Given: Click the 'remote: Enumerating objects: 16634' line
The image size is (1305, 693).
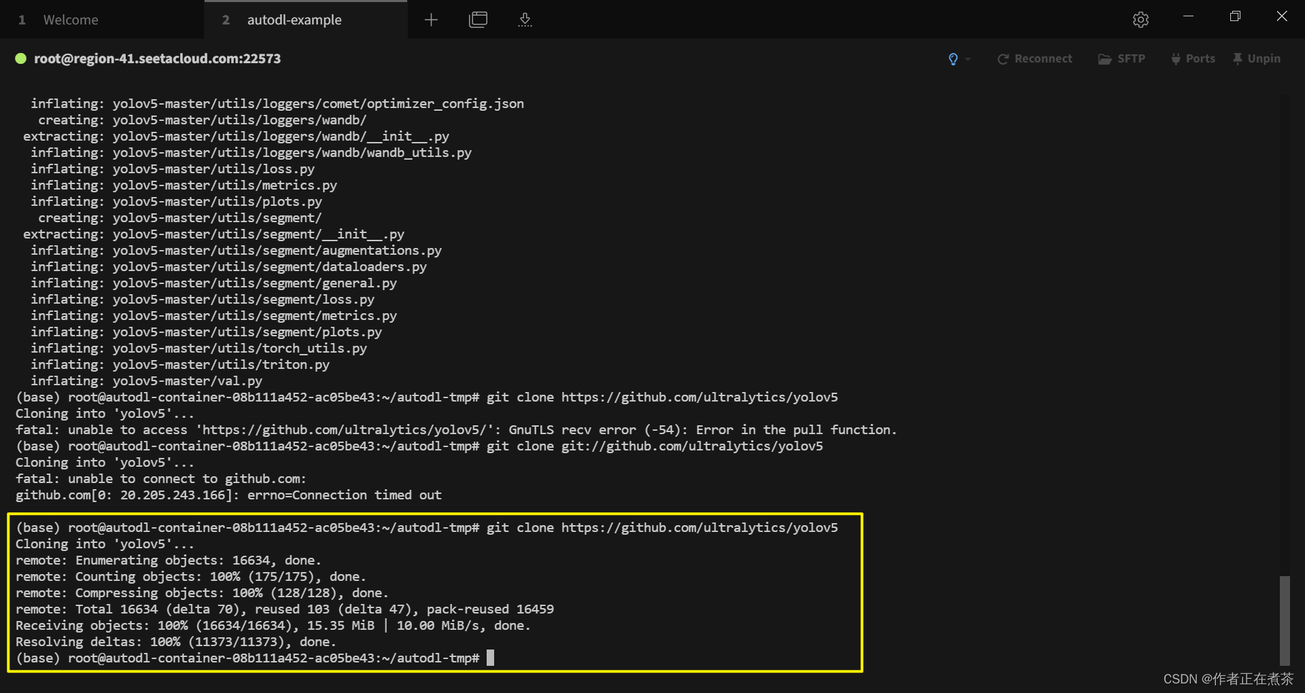Looking at the screenshot, I should (168, 561).
